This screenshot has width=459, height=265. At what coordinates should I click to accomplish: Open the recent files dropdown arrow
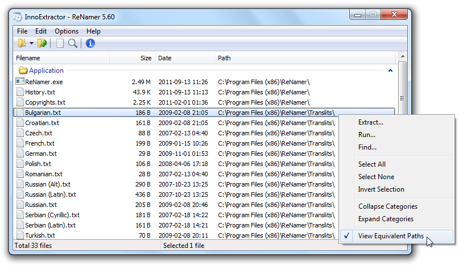coord(31,43)
